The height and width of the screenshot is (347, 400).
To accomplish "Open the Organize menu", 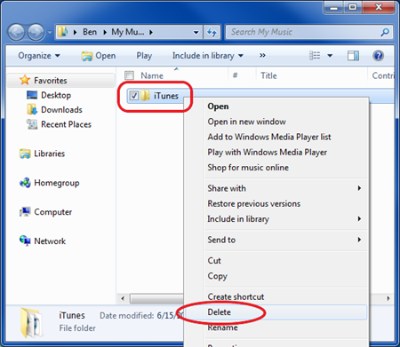I will click(39, 56).
